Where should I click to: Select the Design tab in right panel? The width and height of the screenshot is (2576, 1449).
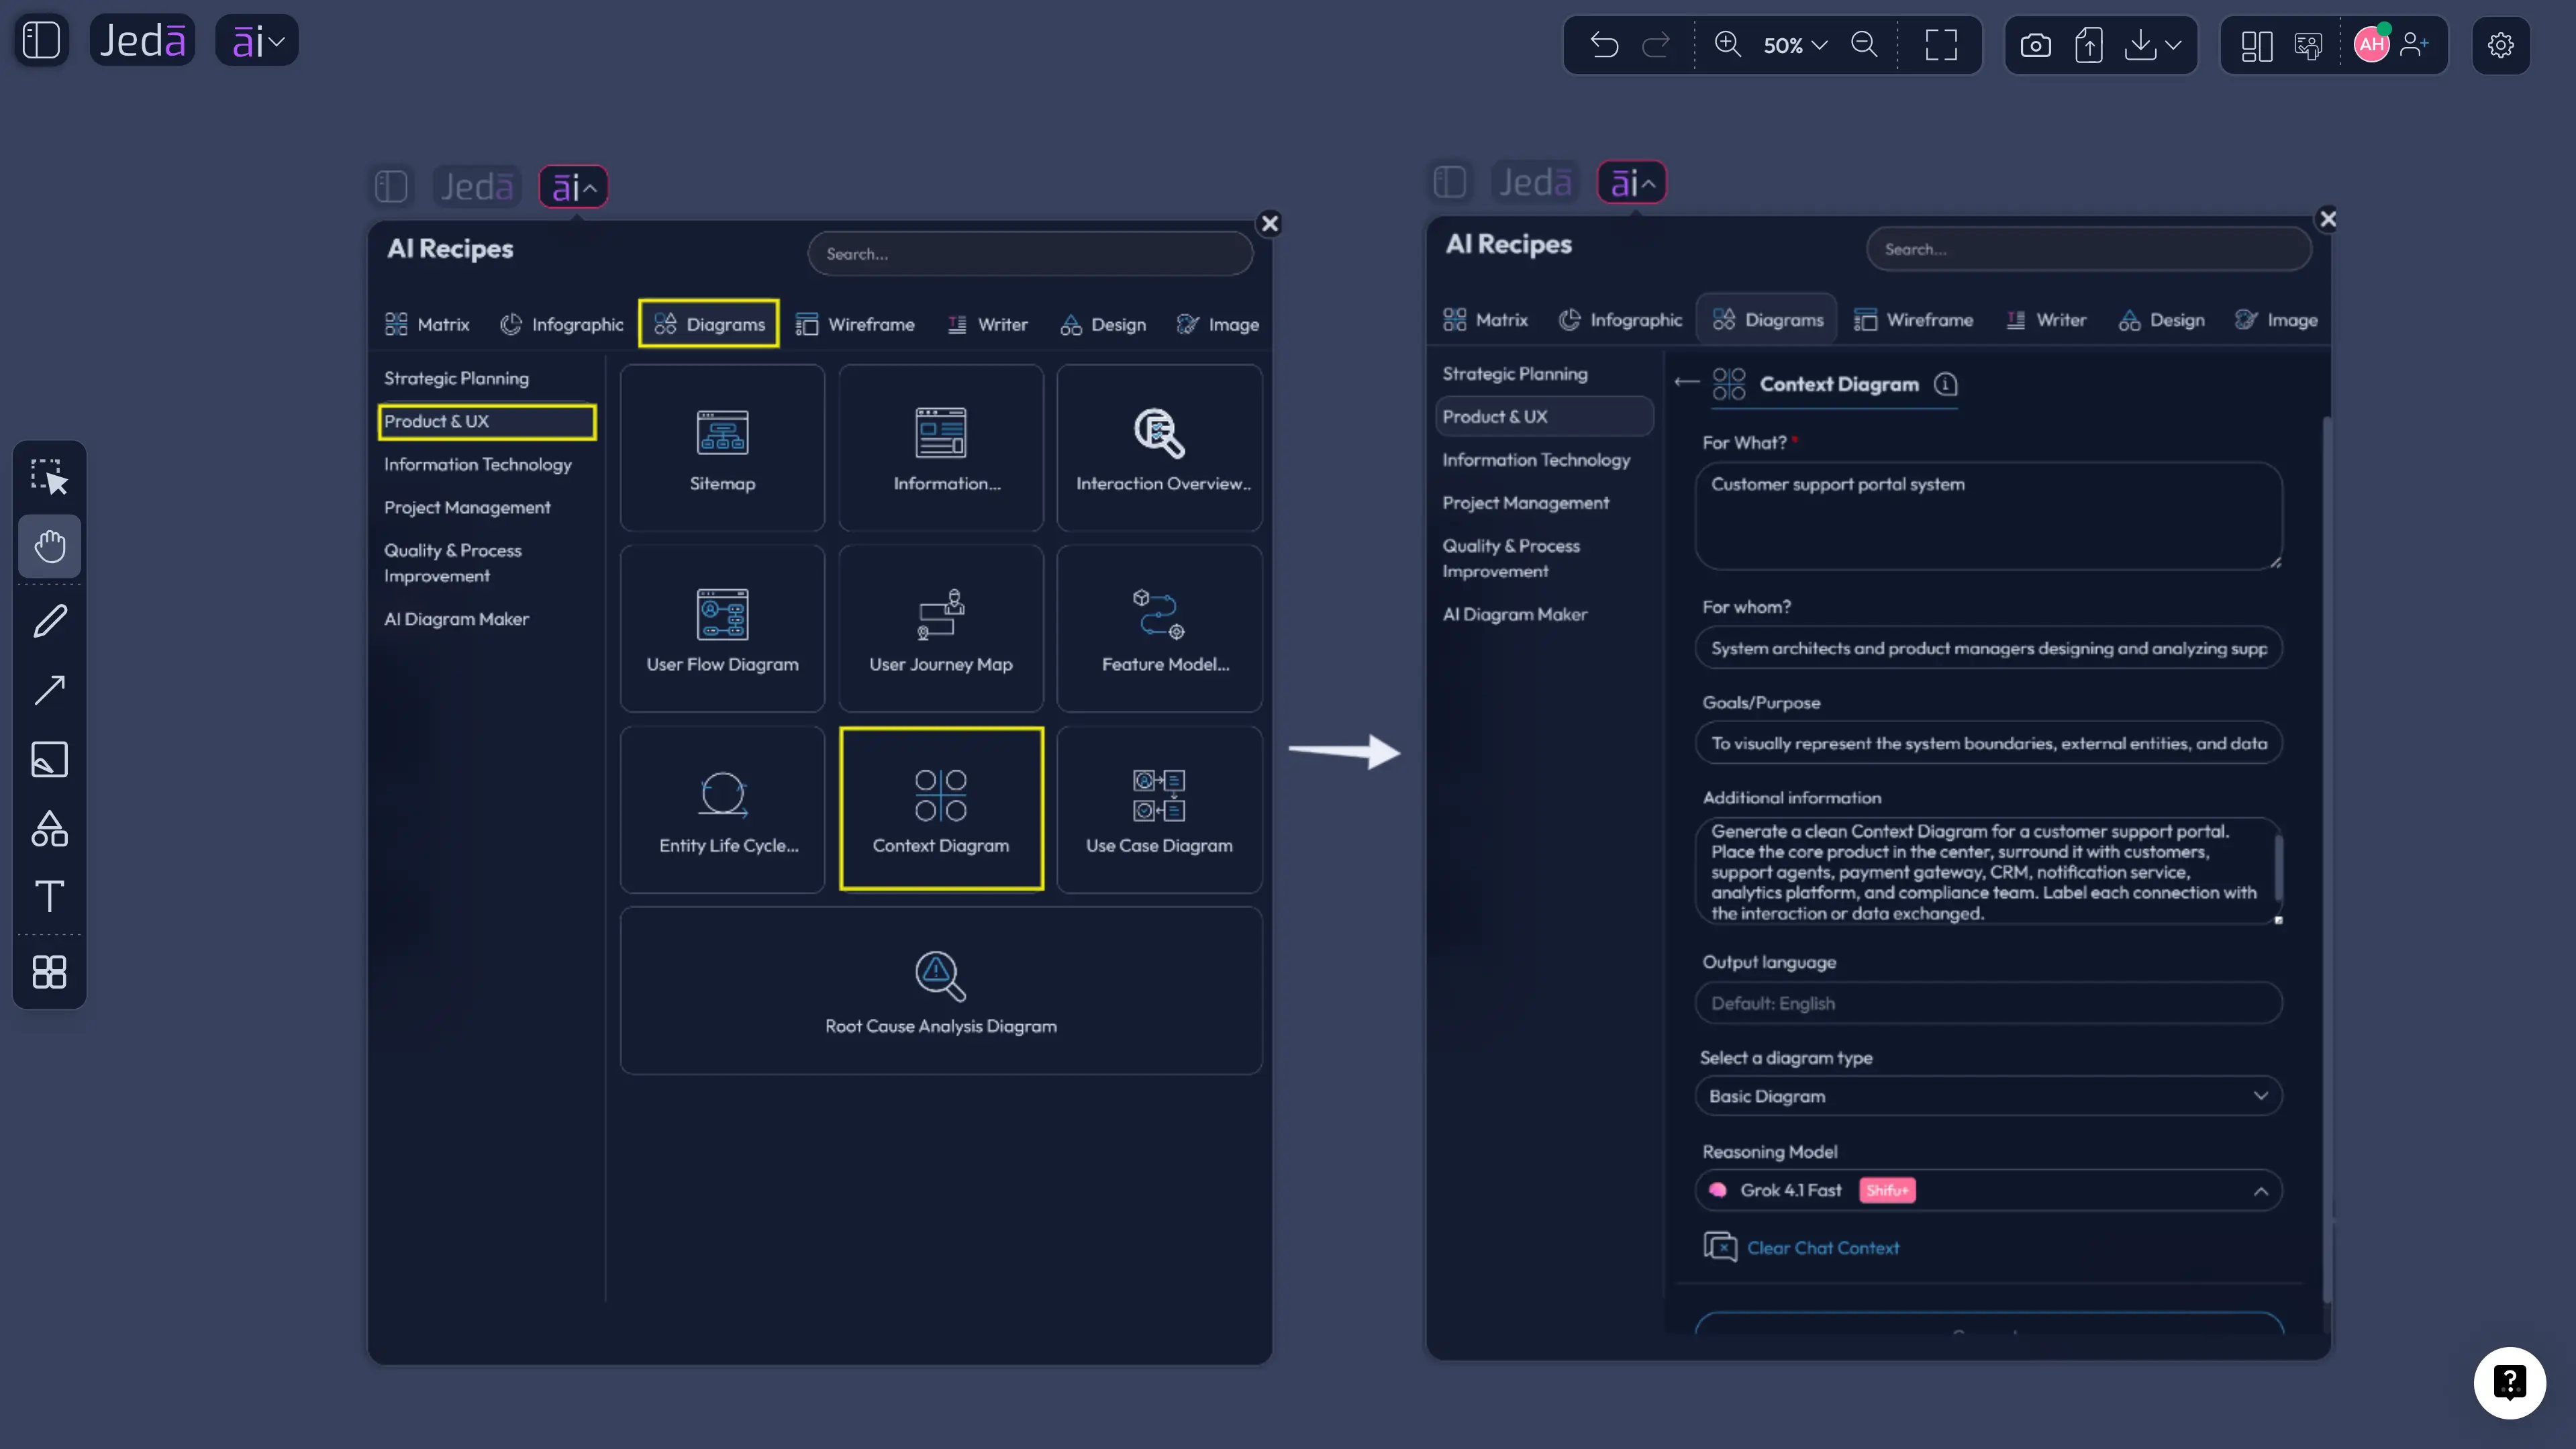2161,320
